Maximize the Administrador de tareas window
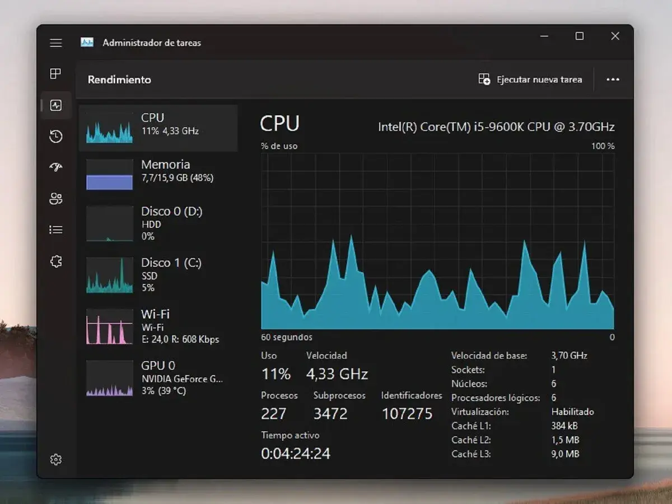 [580, 36]
